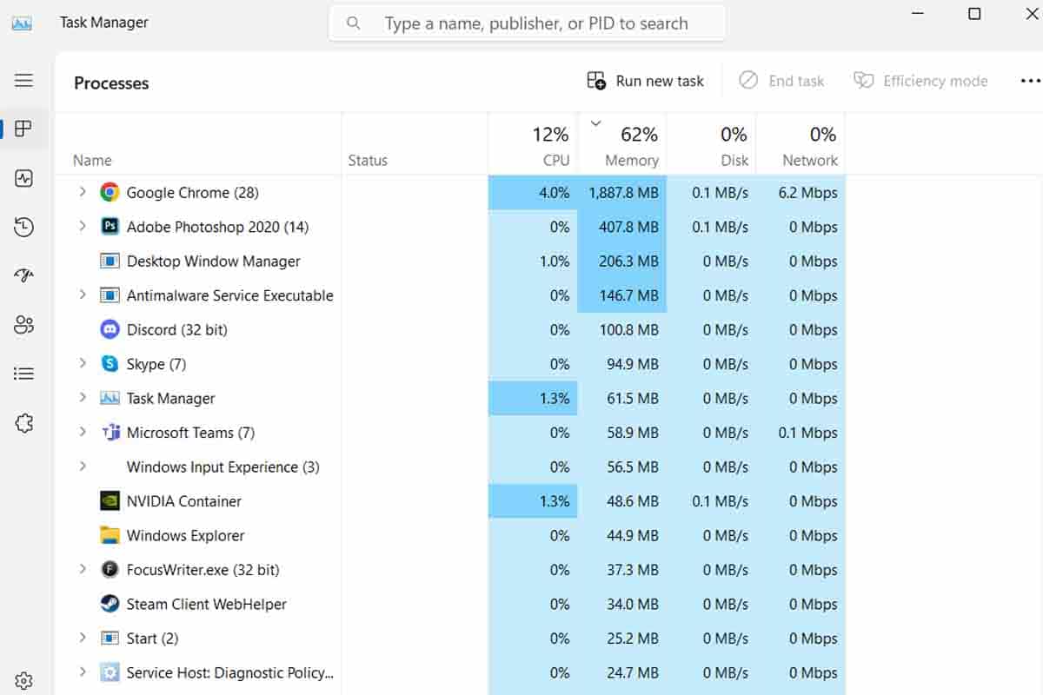Sort processes by CPU column
The width and height of the screenshot is (1043, 695).
(533, 144)
